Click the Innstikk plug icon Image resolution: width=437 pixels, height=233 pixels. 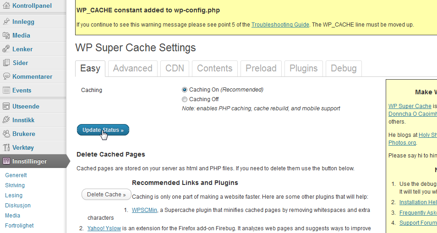[x=6, y=120]
